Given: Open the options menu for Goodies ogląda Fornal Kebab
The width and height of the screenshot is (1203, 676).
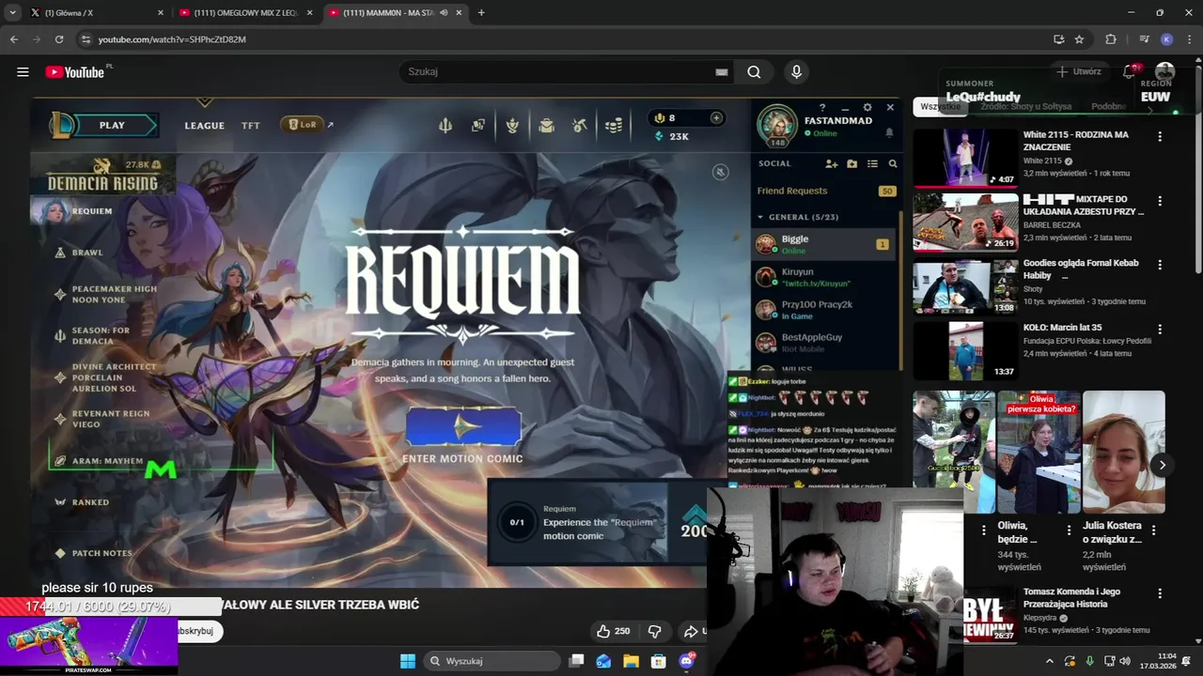Looking at the screenshot, I should coord(1160,265).
